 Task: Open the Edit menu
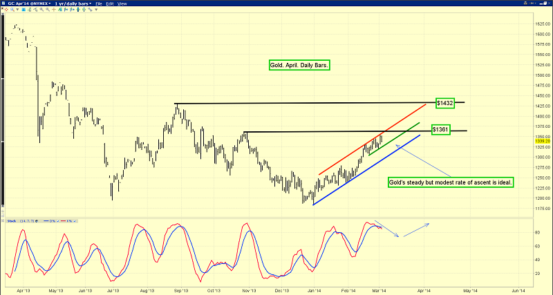pos(111,4)
